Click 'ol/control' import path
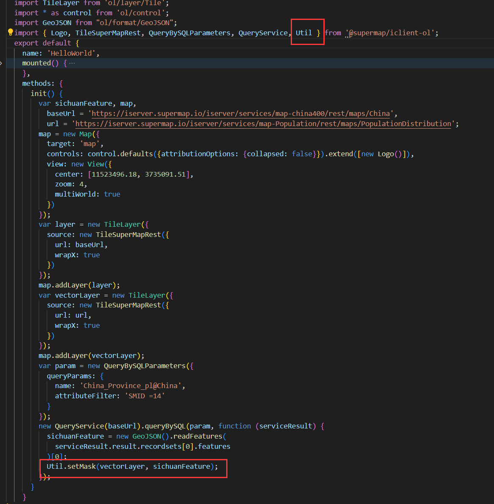The image size is (494, 504). 140,13
